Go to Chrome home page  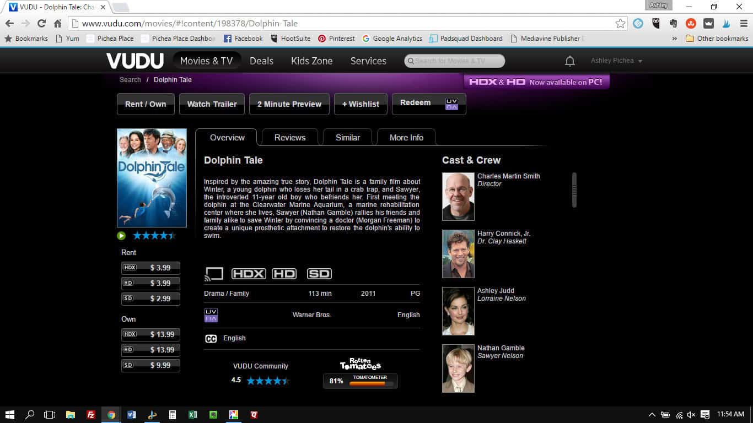57,24
